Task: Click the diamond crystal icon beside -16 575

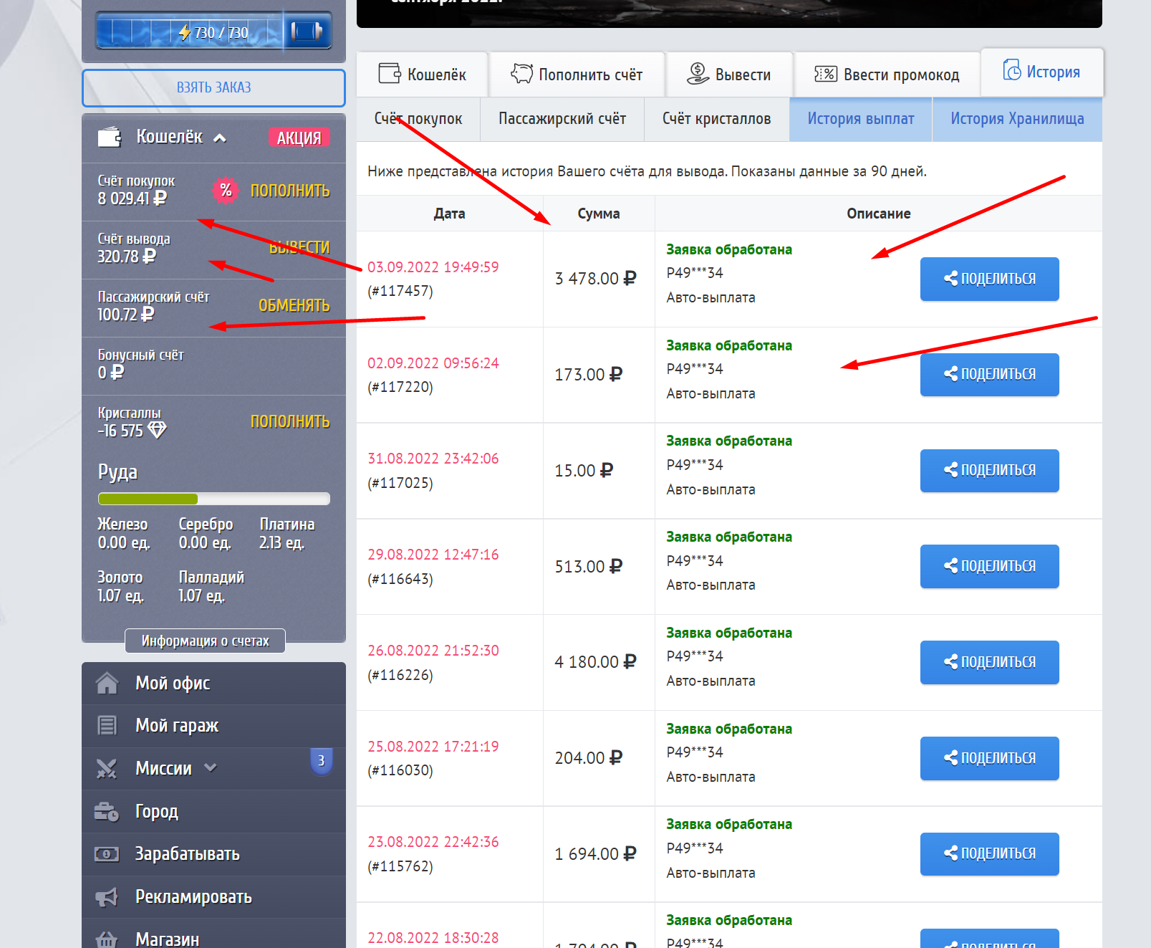Action: point(157,430)
